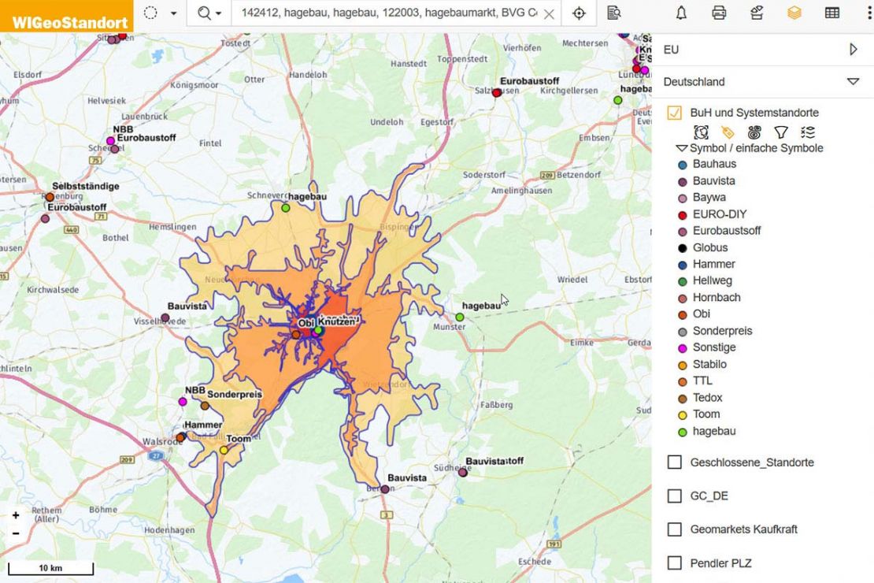Collapse Symbol / einfache Symbole legend
The height and width of the screenshot is (583, 874).
681,148
